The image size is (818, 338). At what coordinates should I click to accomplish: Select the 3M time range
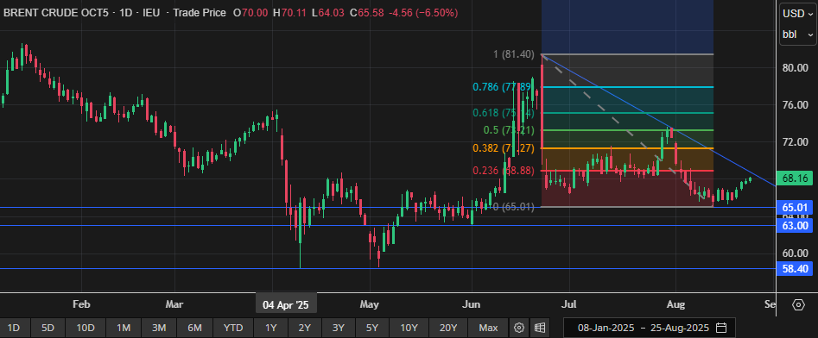[159, 328]
